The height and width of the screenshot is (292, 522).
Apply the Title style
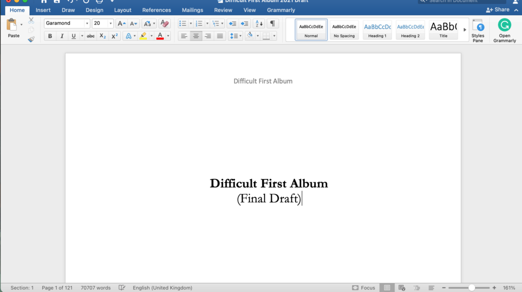tap(443, 30)
